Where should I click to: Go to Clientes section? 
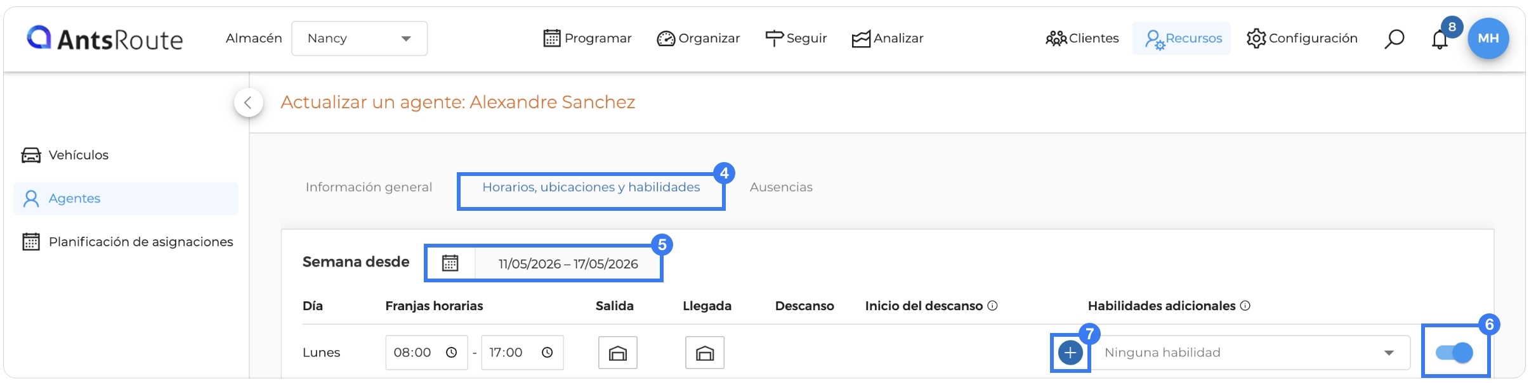point(1082,39)
